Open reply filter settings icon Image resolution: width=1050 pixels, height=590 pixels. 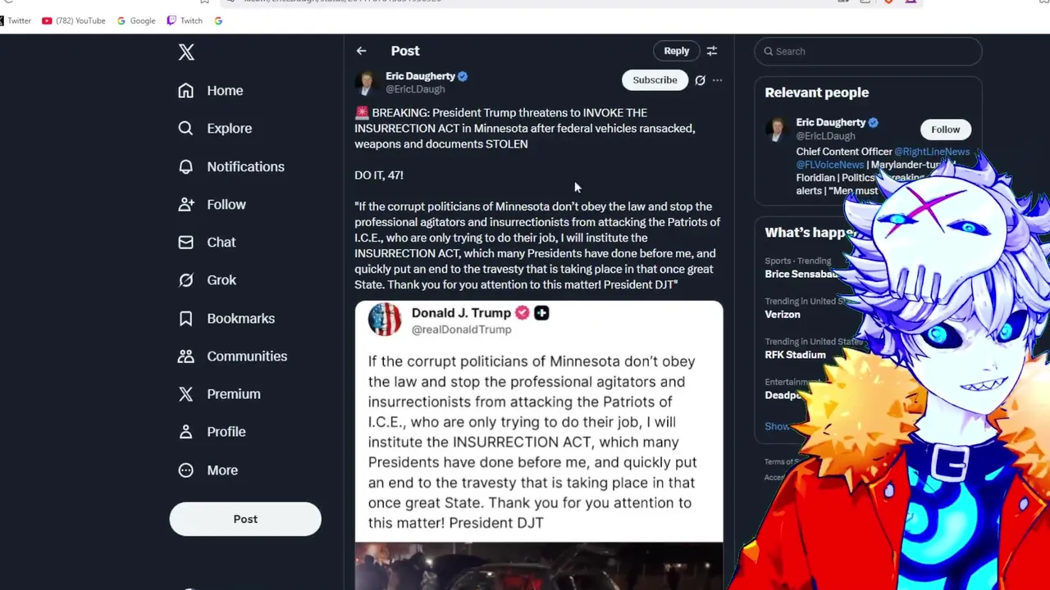click(712, 51)
